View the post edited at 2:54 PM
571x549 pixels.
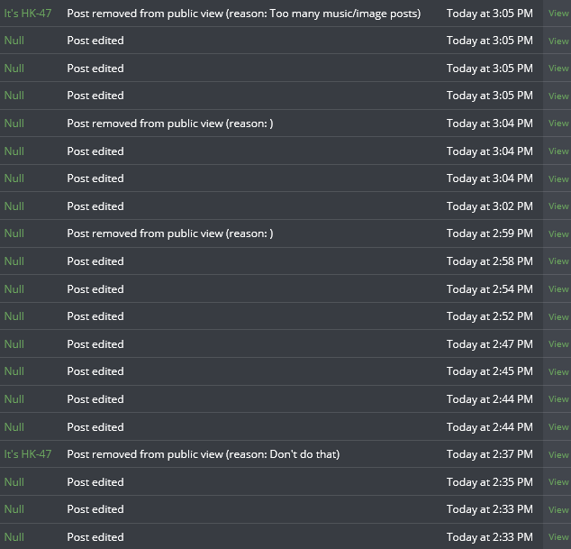pyautogui.click(x=558, y=289)
